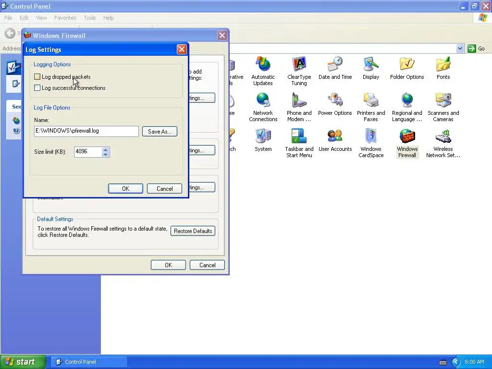This screenshot has width=492, height=369.
Task: Open Scanners and Cameras icon
Action: coord(443,107)
